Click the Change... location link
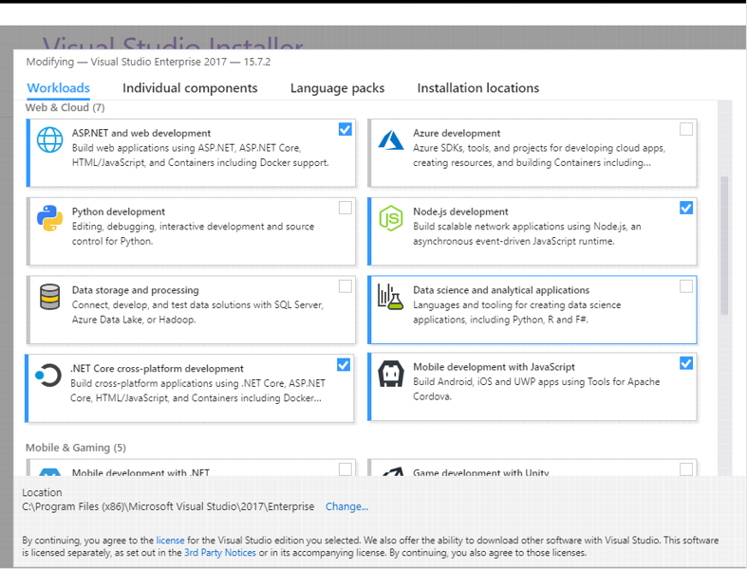 coord(346,506)
